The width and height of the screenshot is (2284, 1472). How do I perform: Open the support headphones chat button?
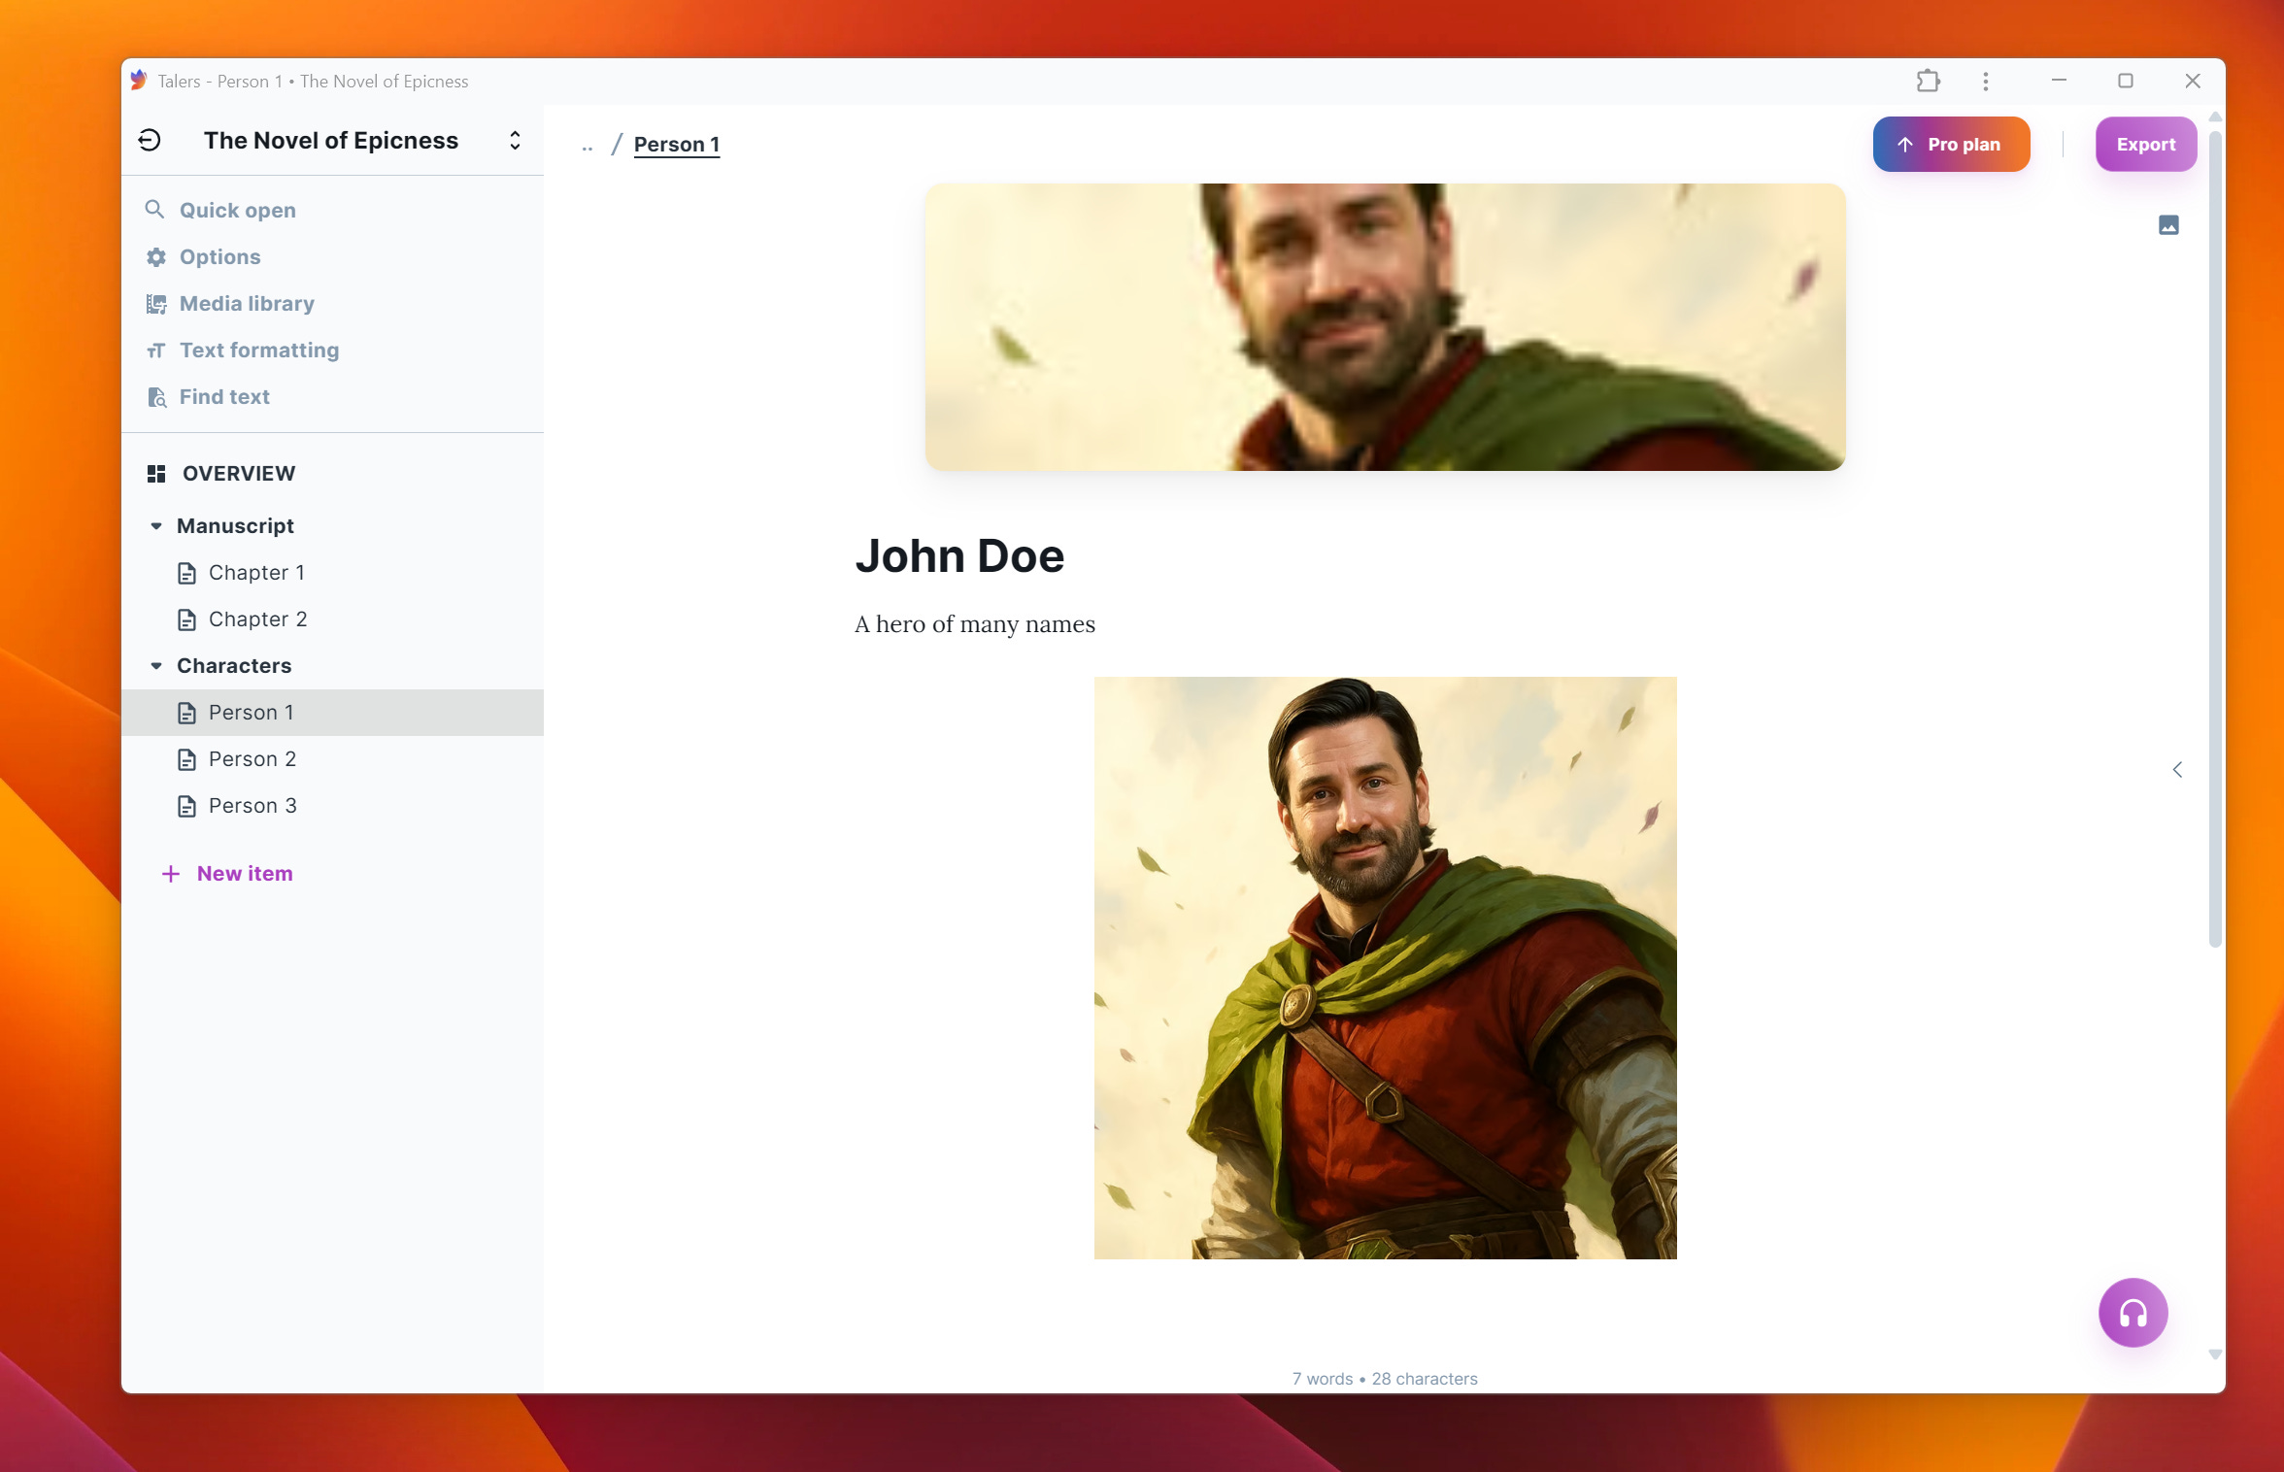click(2133, 1313)
